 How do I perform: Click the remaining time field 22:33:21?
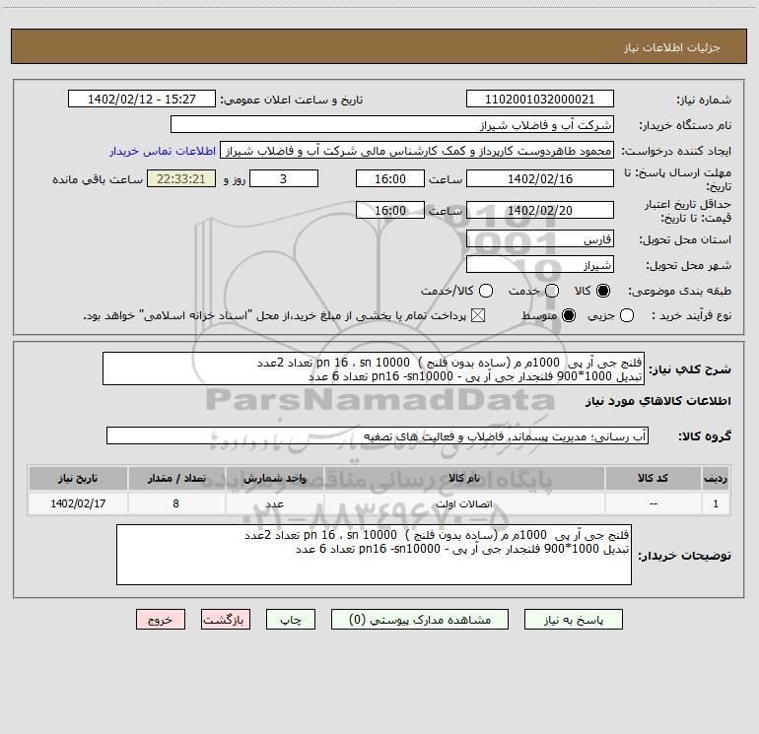point(181,178)
